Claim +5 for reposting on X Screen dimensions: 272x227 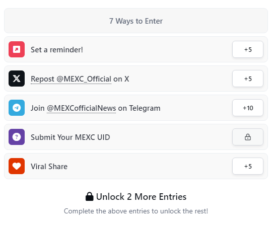(248, 79)
